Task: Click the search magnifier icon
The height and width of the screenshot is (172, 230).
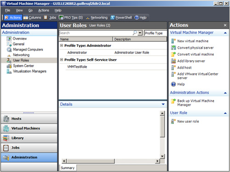Action: tap(135, 33)
